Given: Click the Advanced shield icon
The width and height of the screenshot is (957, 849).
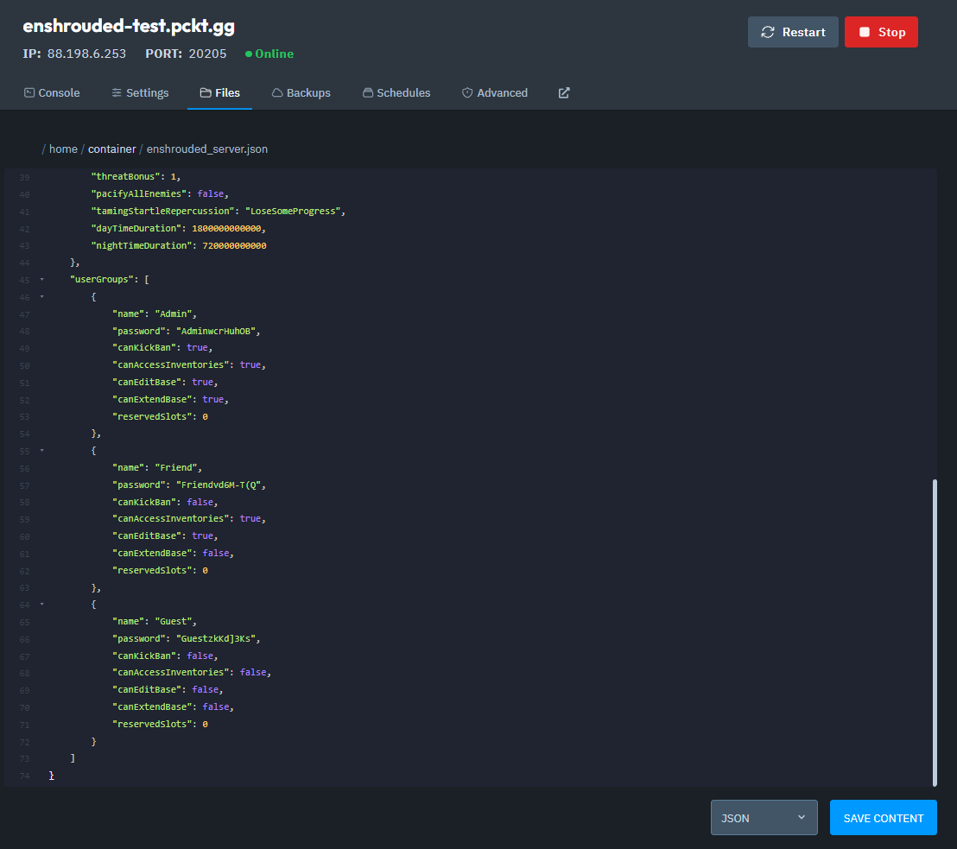Looking at the screenshot, I should pyautogui.click(x=467, y=92).
